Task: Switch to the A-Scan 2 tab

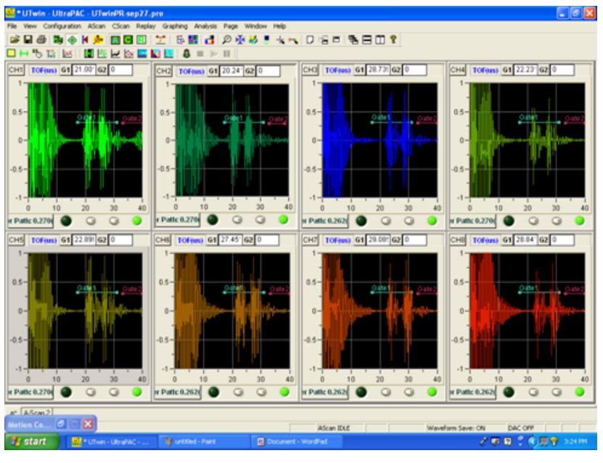Action: pos(35,412)
